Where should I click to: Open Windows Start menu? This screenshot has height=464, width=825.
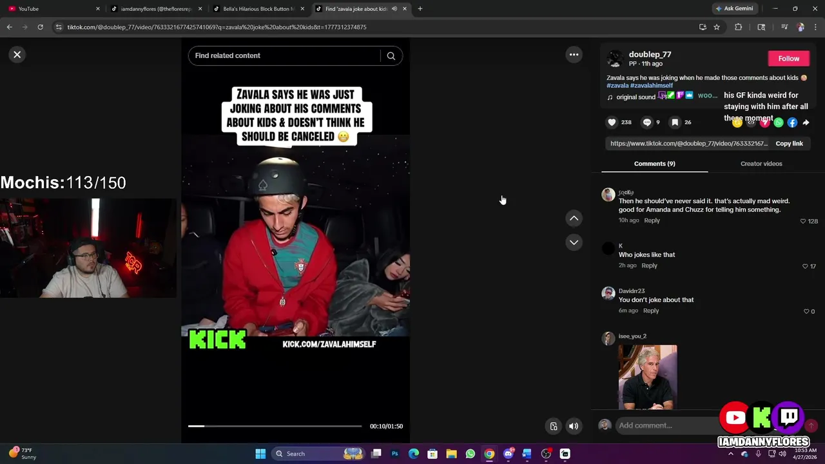[260, 454]
